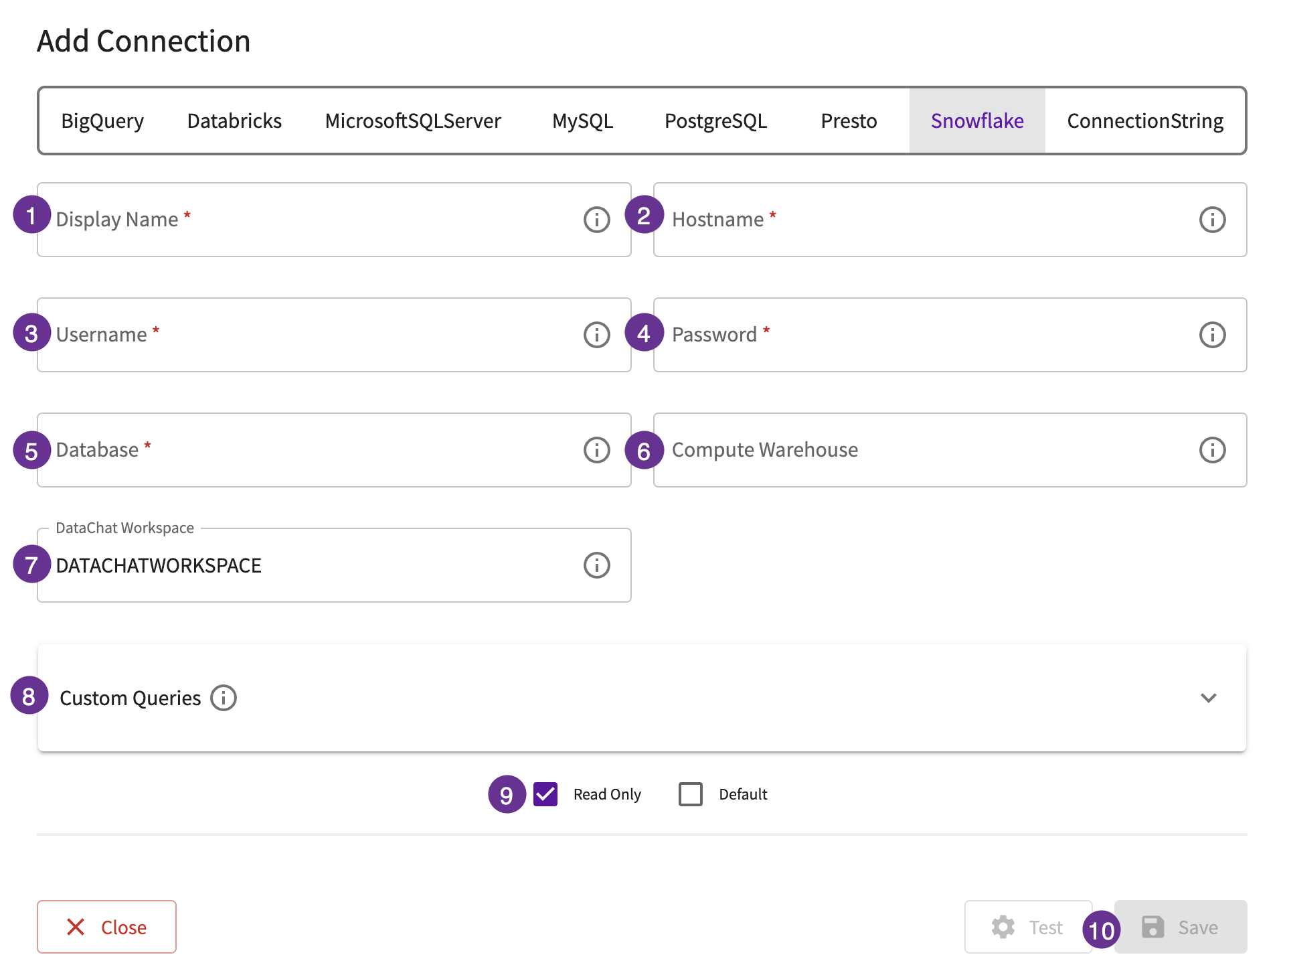Select the MicrosoftSQLServer tab
The image size is (1289, 971).
(x=413, y=121)
